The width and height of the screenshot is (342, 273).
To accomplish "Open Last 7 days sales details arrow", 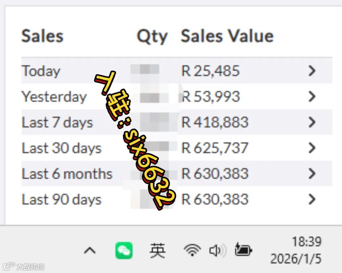I will pyautogui.click(x=312, y=122).
